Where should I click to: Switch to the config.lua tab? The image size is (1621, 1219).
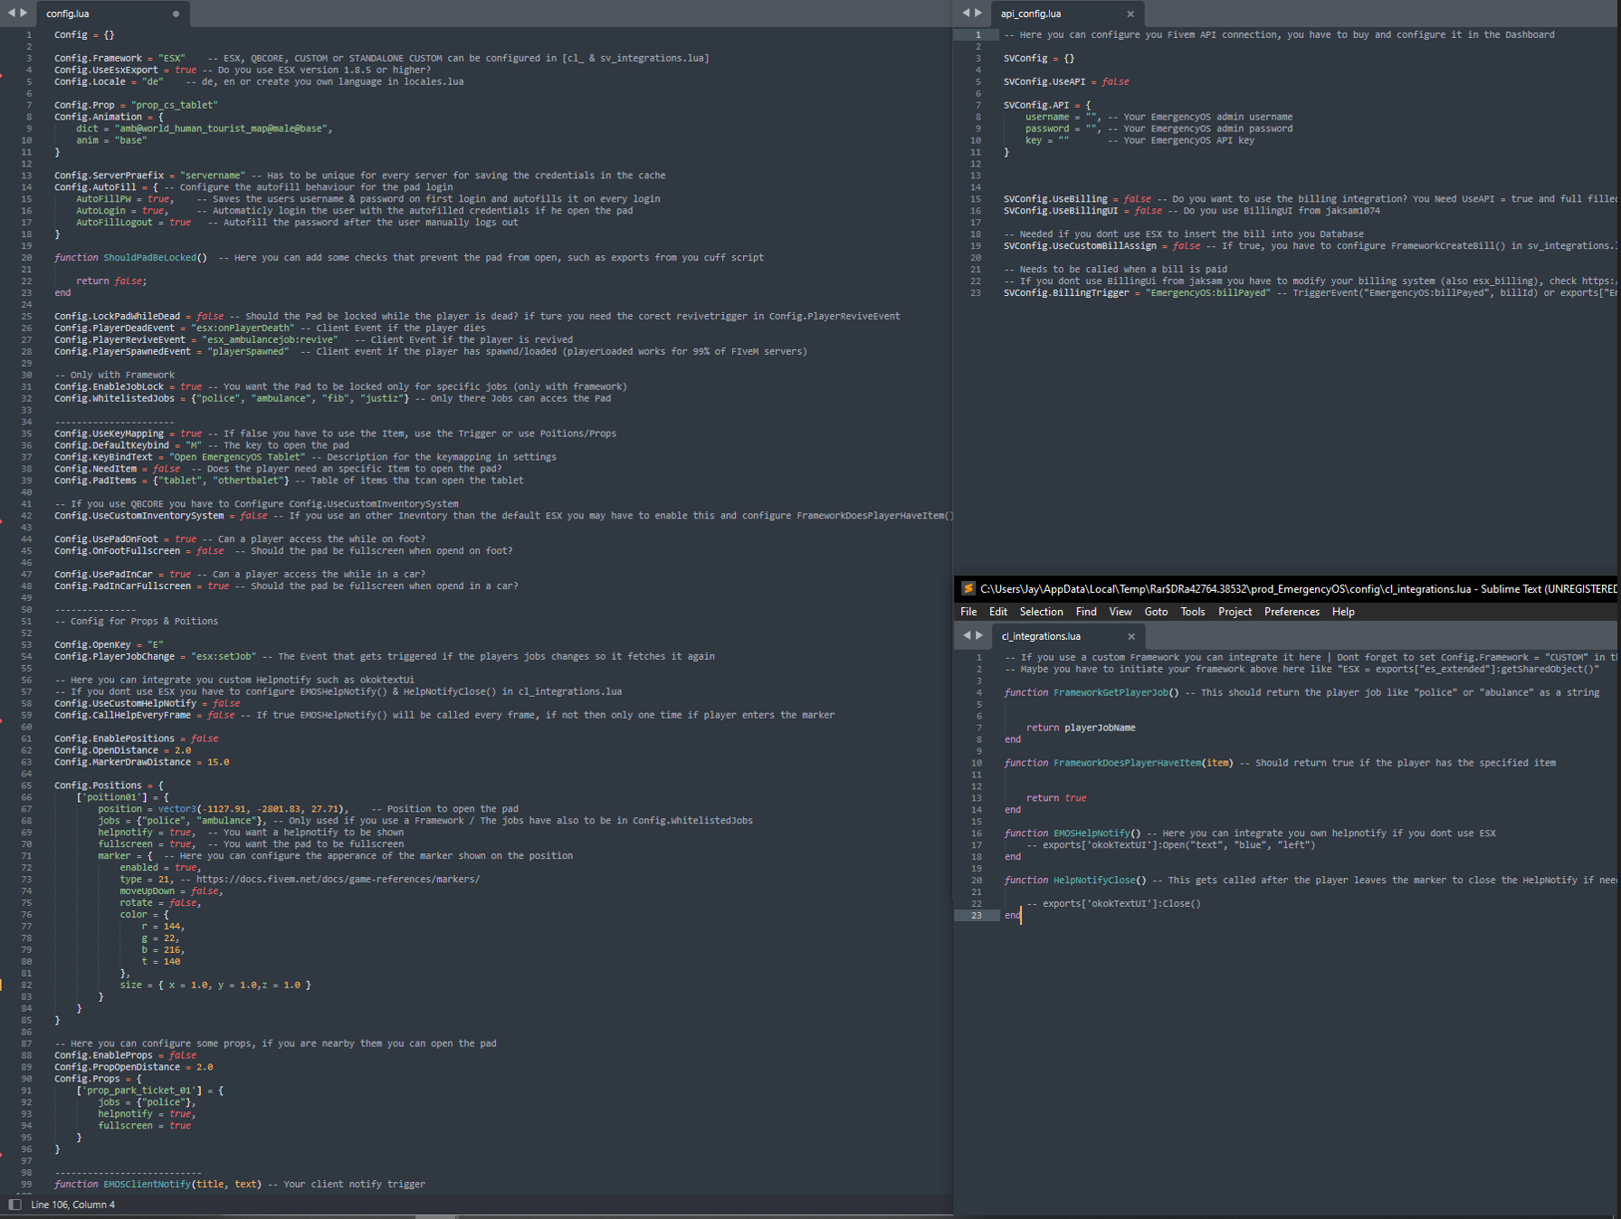pyautogui.click(x=69, y=14)
